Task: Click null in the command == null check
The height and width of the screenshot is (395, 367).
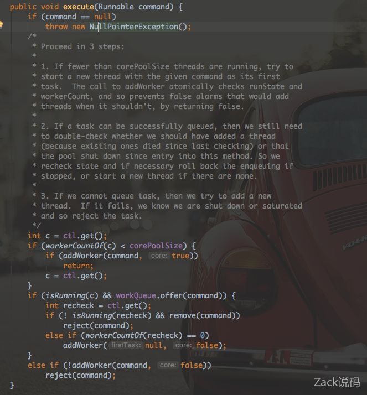Action: coord(103,17)
